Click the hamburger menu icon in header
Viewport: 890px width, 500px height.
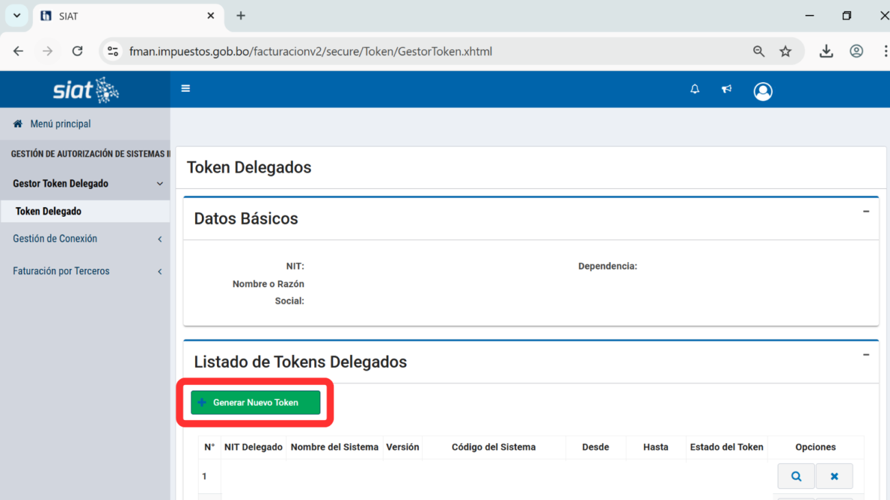186,89
